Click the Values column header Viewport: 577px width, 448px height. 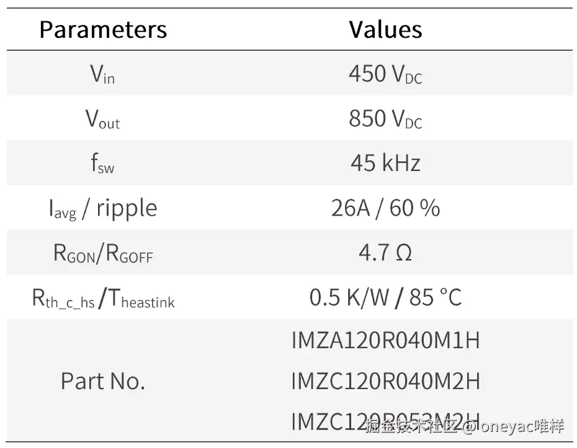tap(385, 30)
